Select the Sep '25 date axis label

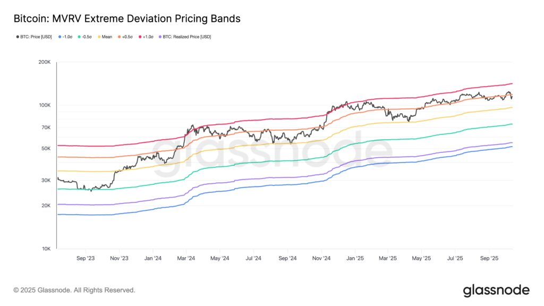[489, 258]
